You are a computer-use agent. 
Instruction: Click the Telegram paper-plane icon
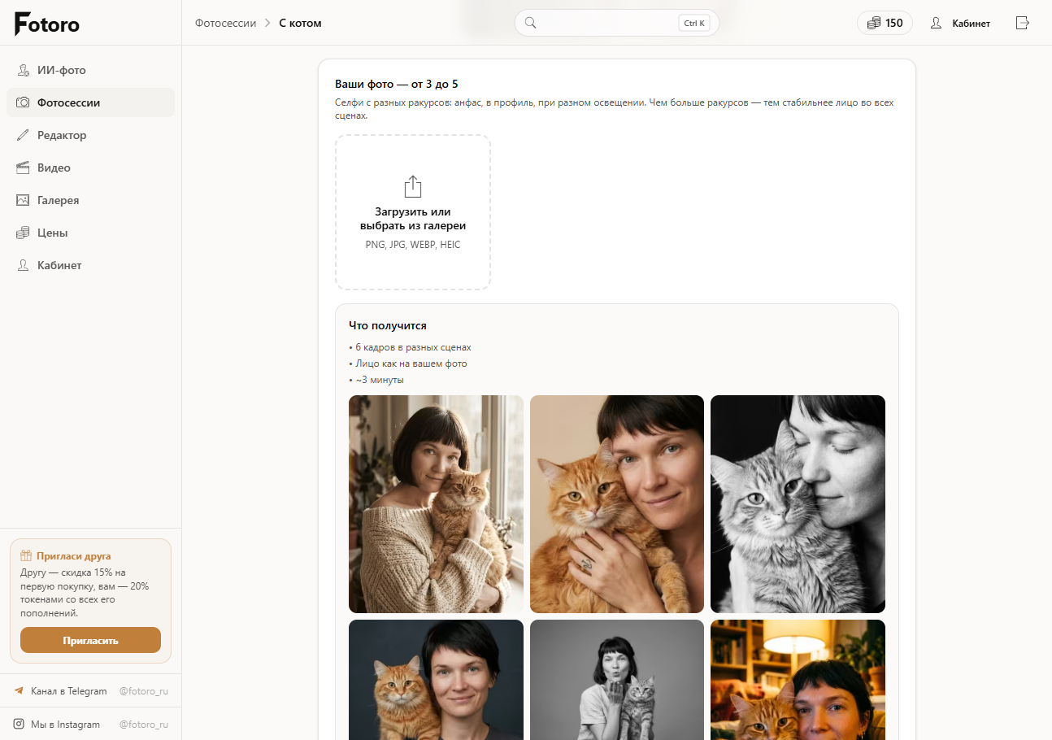tap(19, 691)
